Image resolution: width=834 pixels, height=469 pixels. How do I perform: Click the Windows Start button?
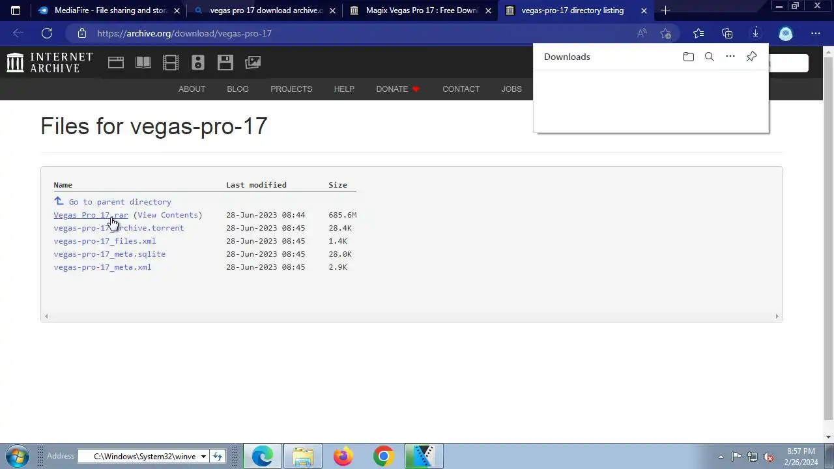coord(18,456)
